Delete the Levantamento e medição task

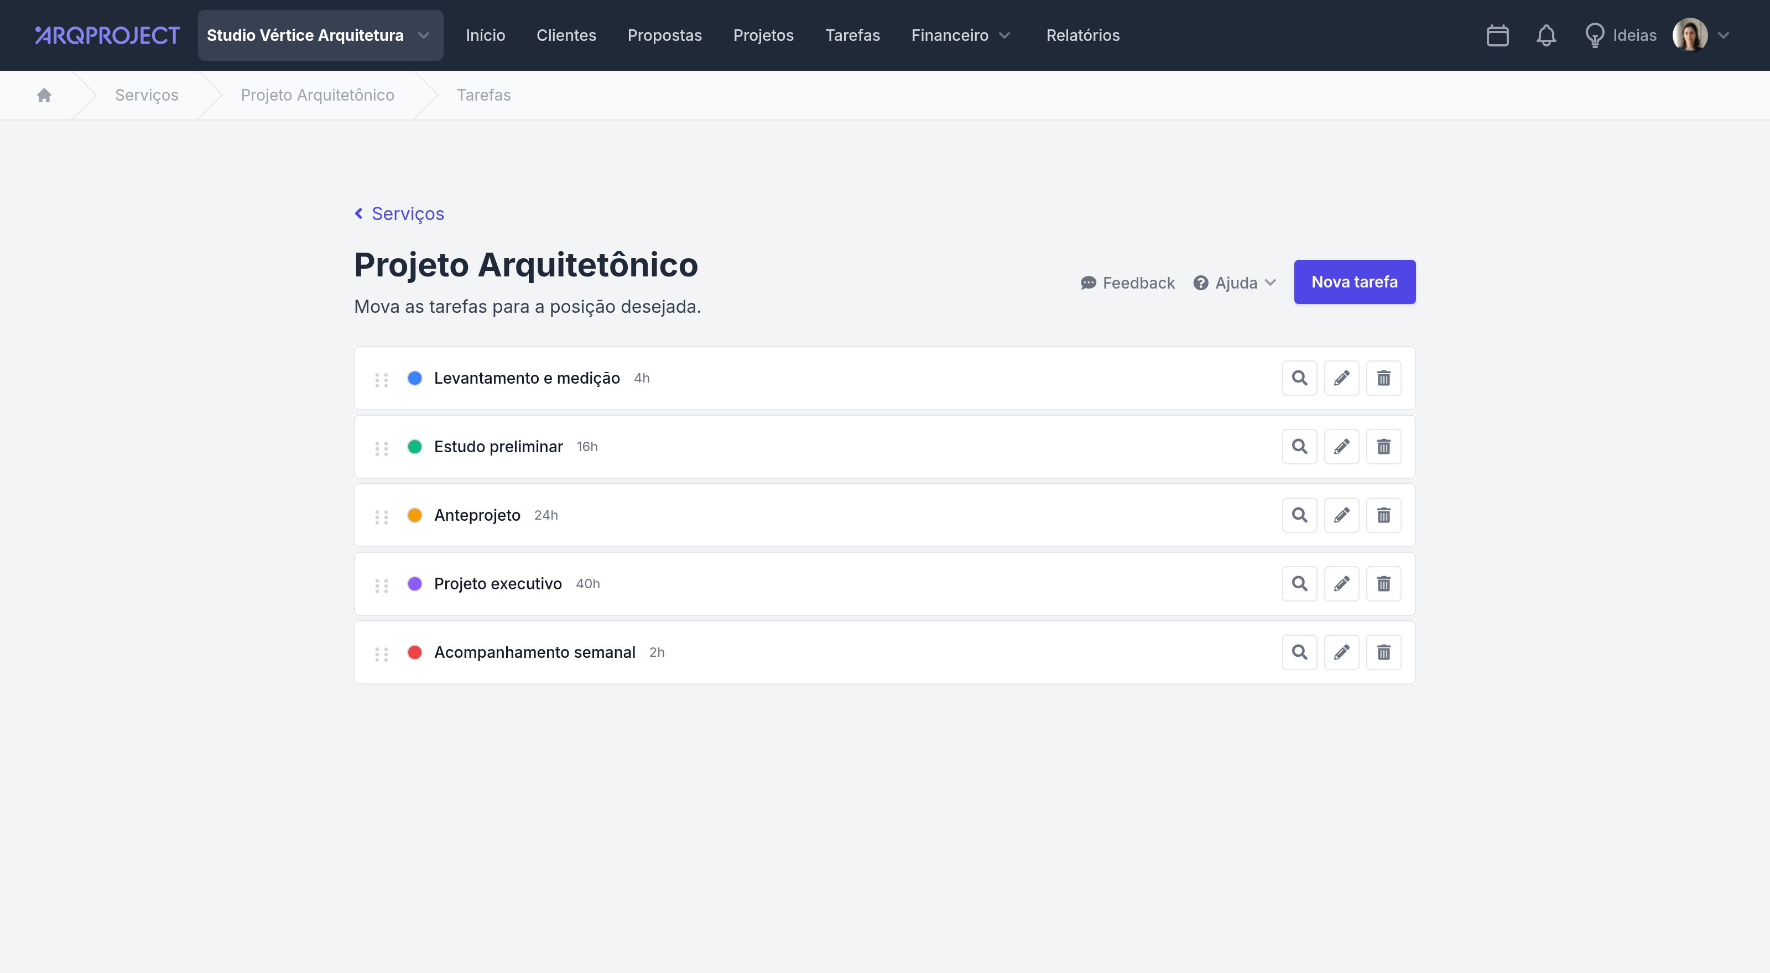(x=1383, y=378)
